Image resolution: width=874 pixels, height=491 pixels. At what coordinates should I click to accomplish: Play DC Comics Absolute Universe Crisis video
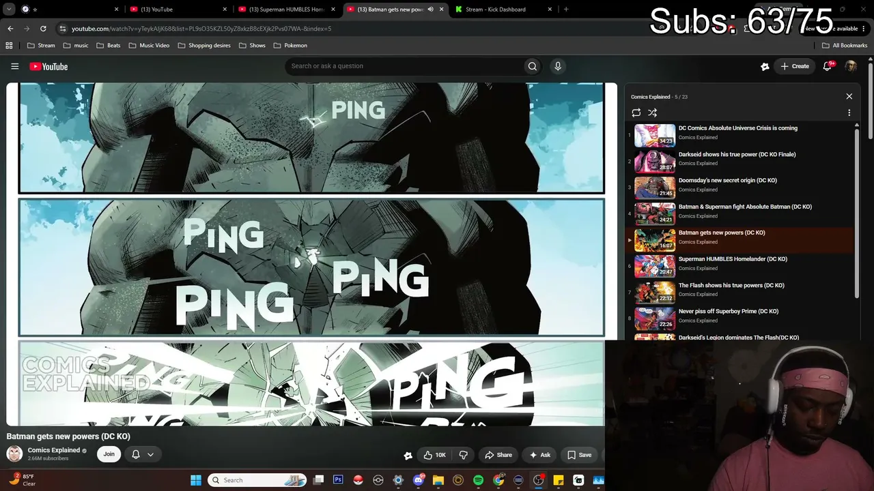coord(741,135)
